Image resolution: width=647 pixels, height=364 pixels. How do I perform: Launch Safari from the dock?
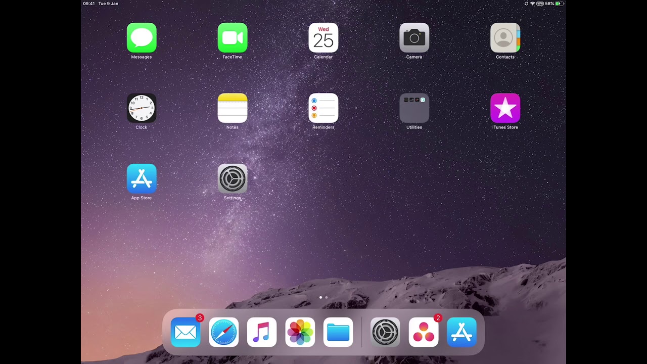[223, 332]
